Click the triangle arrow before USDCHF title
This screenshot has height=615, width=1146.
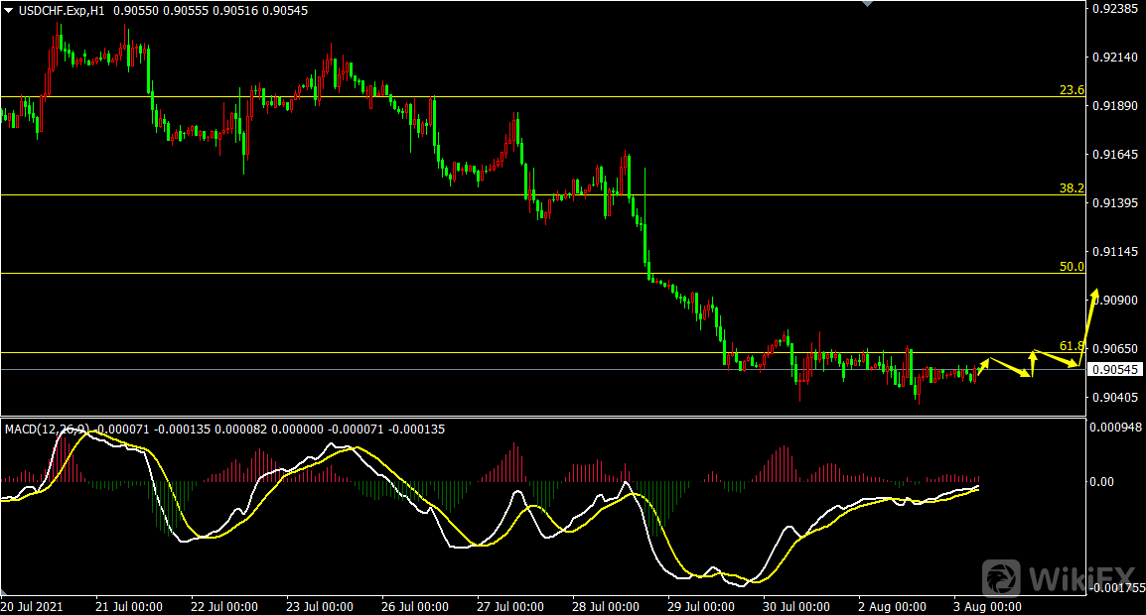[8, 9]
